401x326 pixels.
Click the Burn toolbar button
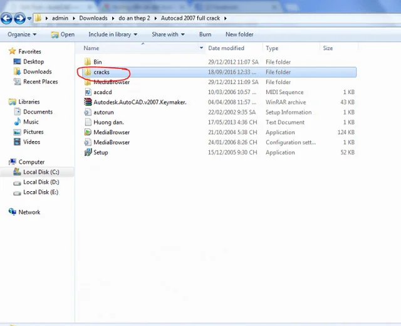pyautogui.click(x=205, y=34)
